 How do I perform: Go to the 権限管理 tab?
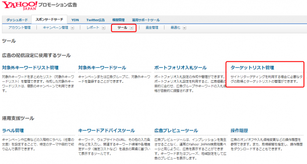pyautogui.click(x=118, y=20)
